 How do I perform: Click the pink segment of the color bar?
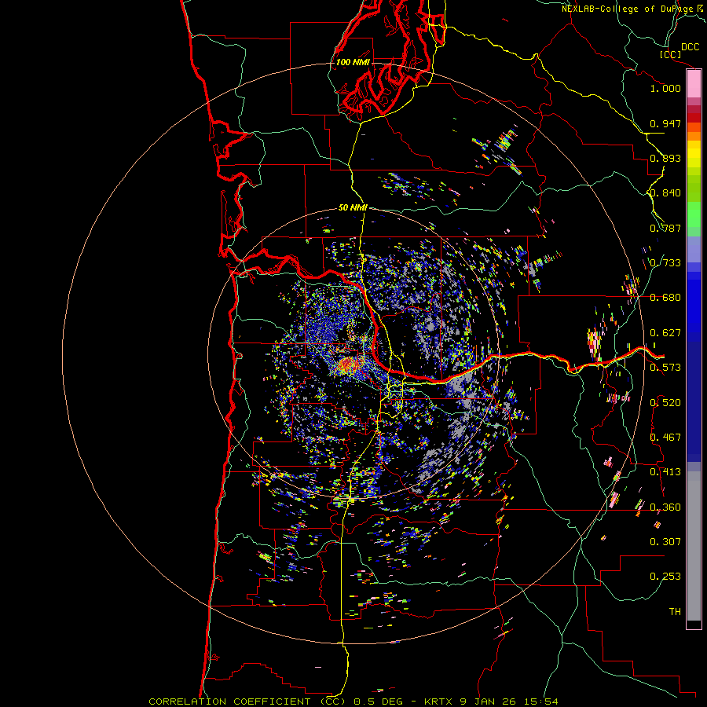tap(694, 84)
